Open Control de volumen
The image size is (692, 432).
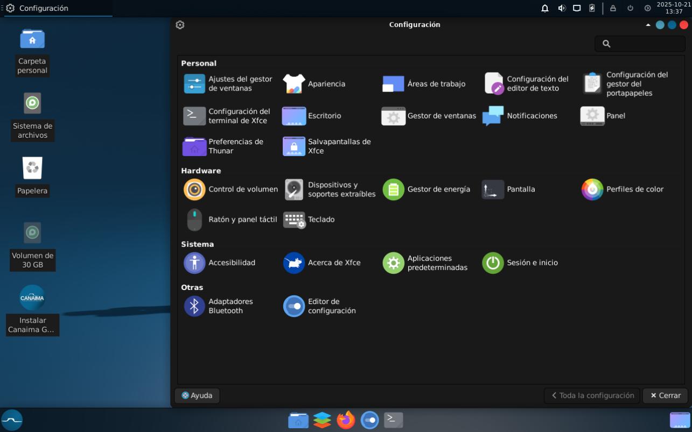[230, 189]
